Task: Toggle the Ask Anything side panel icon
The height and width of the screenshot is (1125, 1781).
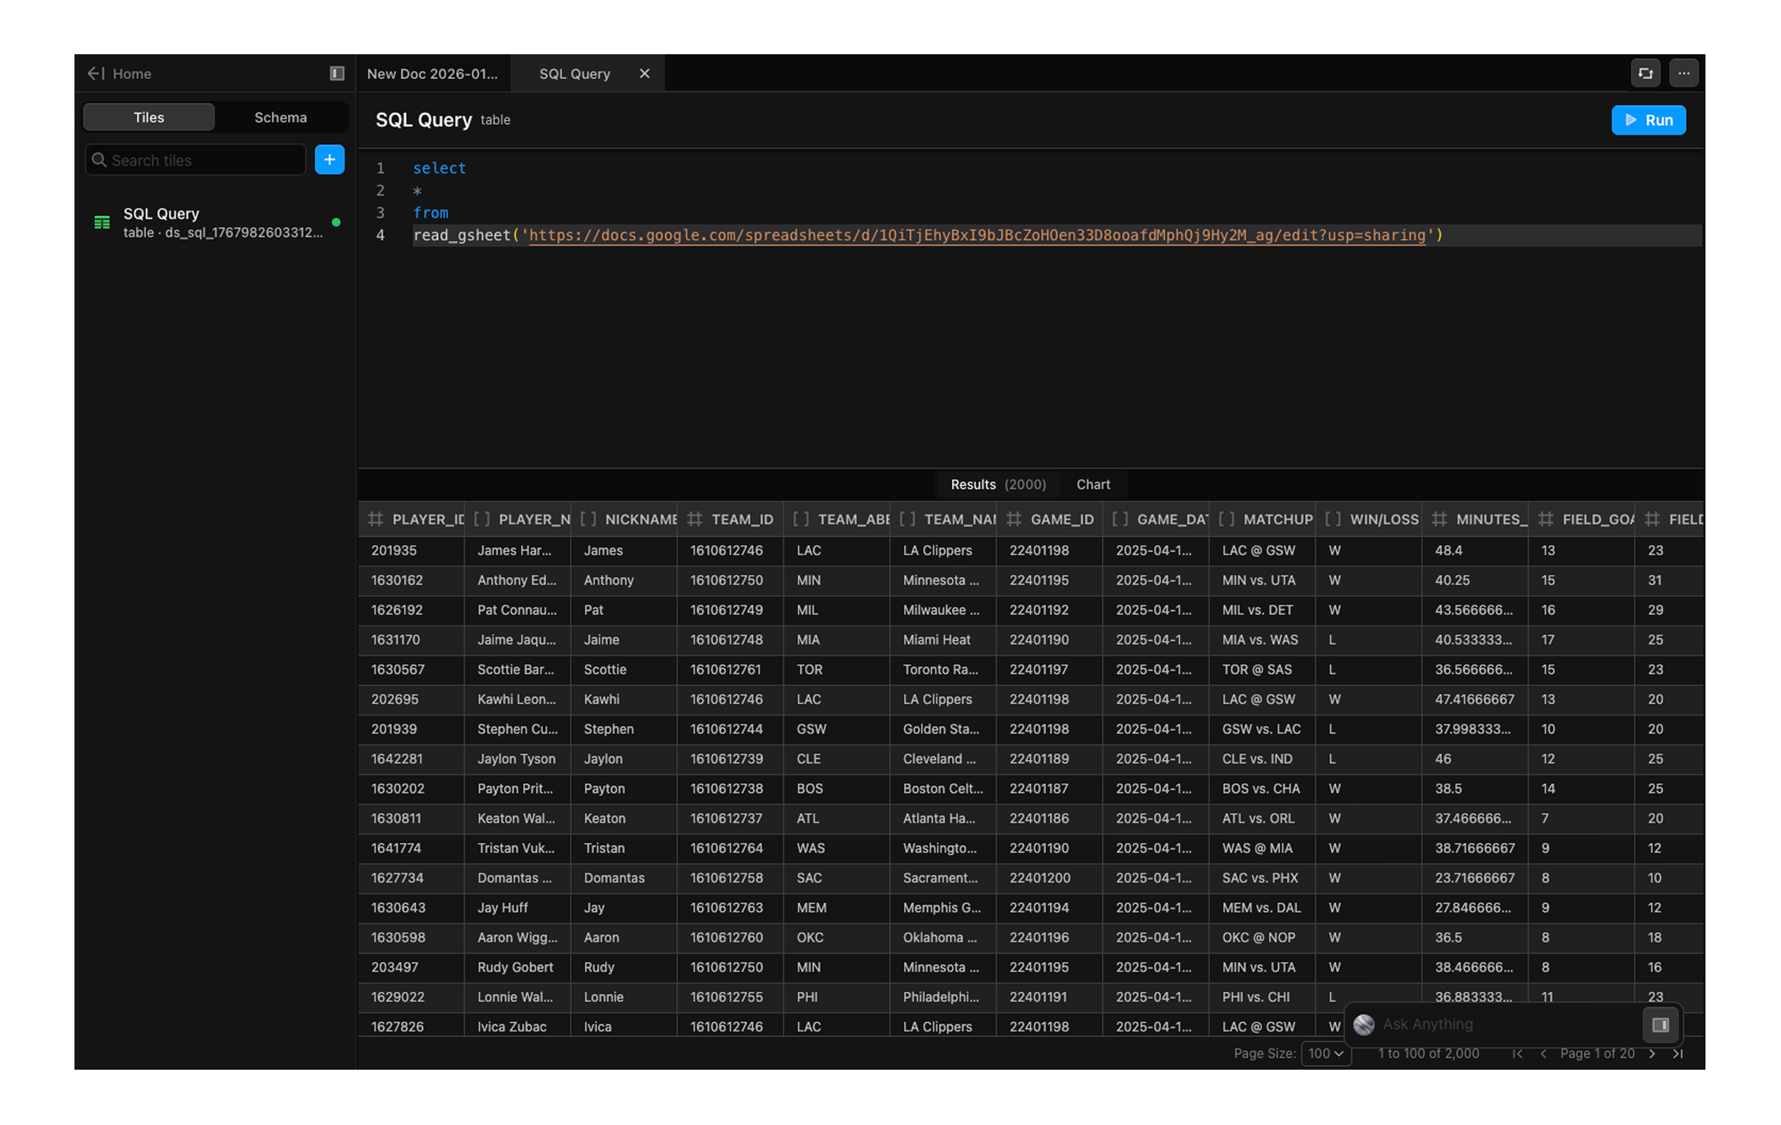Action: 1660,1025
